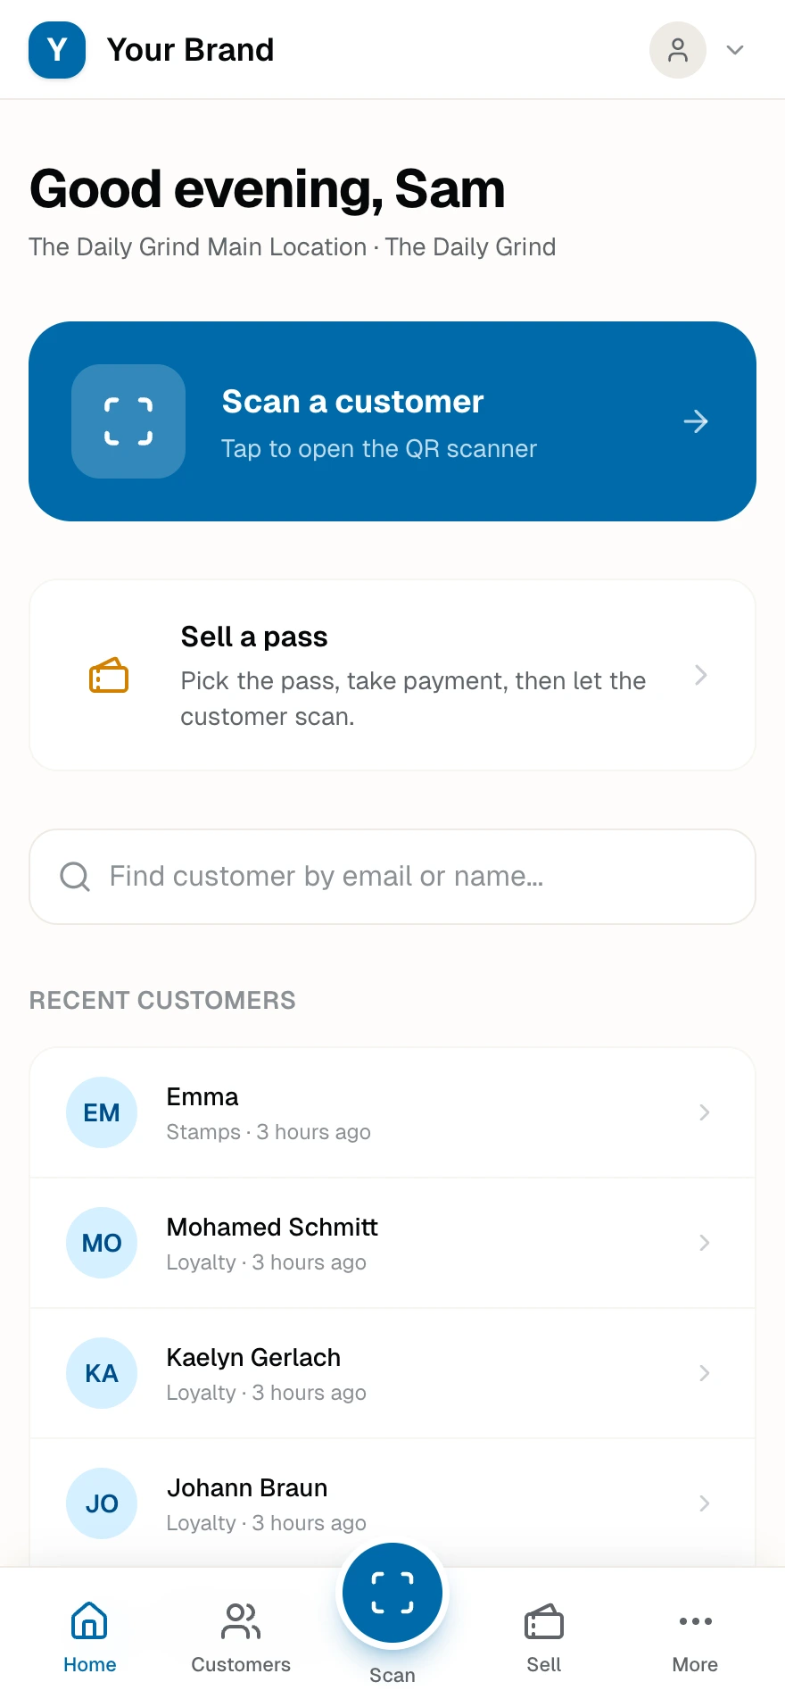Expand the account dropdown chevron
The width and height of the screenshot is (785, 1707).
735,50
